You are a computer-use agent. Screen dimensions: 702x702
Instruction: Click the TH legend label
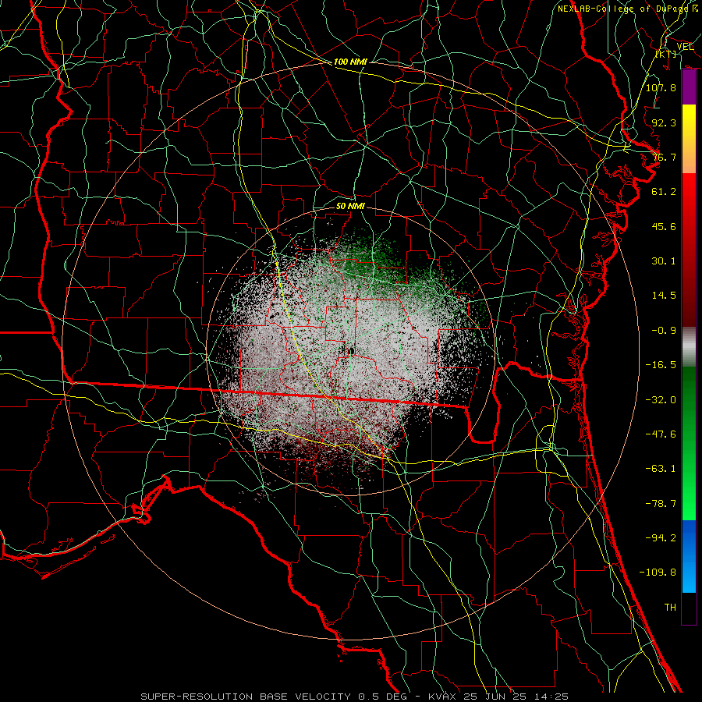670,608
